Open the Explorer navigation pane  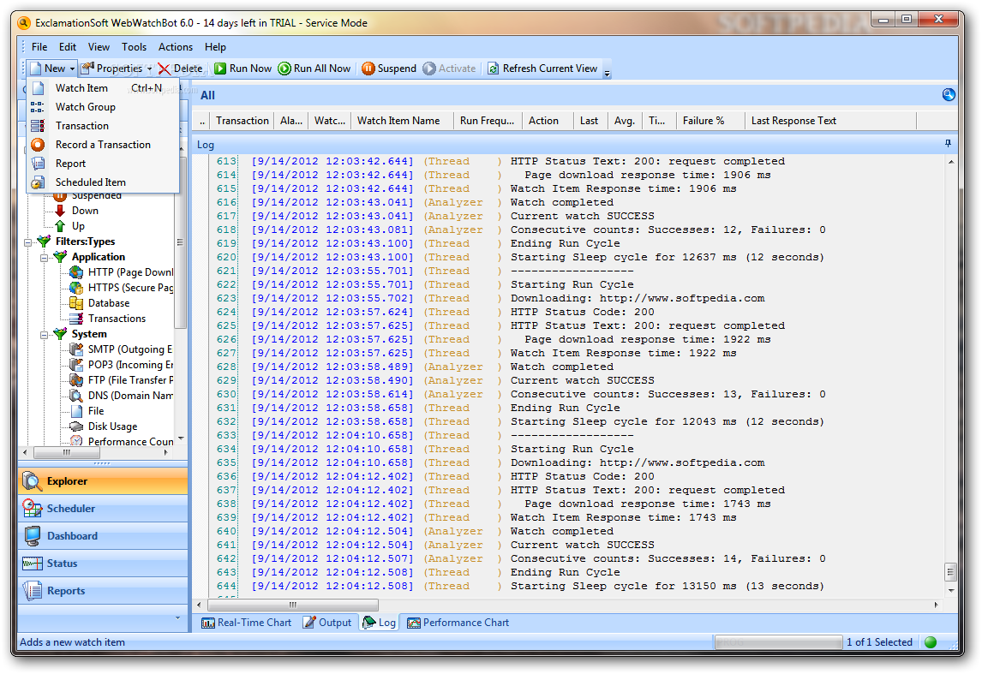103,480
